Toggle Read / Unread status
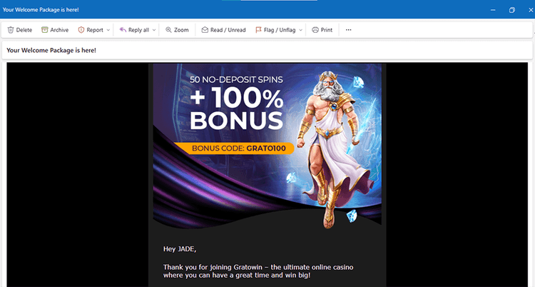Screen dimensions: 535x287 pos(223,30)
